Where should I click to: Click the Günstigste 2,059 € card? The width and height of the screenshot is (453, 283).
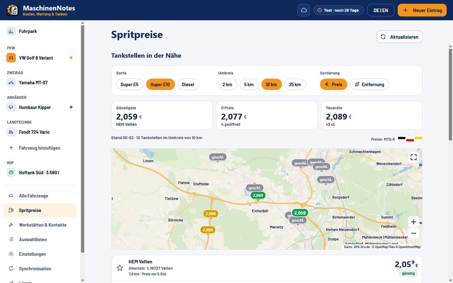pyautogui.click(x=162, y=115)
